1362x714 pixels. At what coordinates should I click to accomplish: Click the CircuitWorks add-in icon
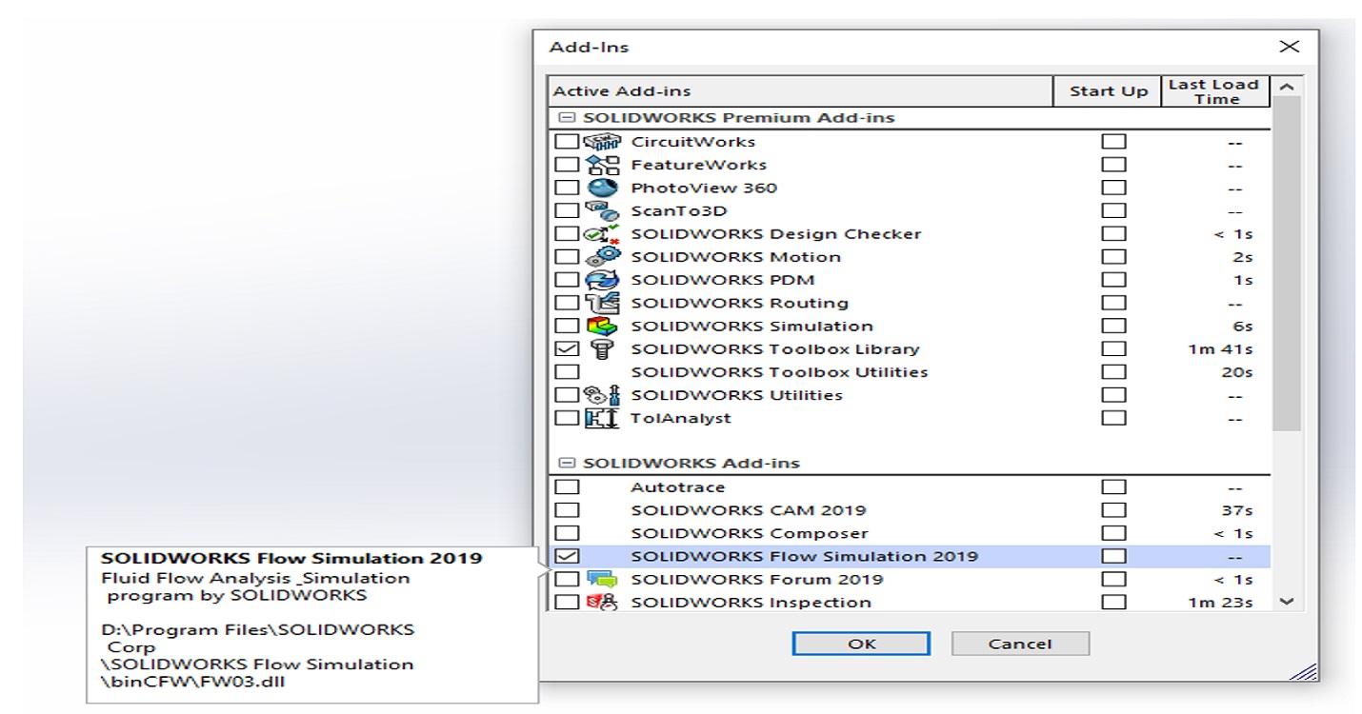(601, 142)
